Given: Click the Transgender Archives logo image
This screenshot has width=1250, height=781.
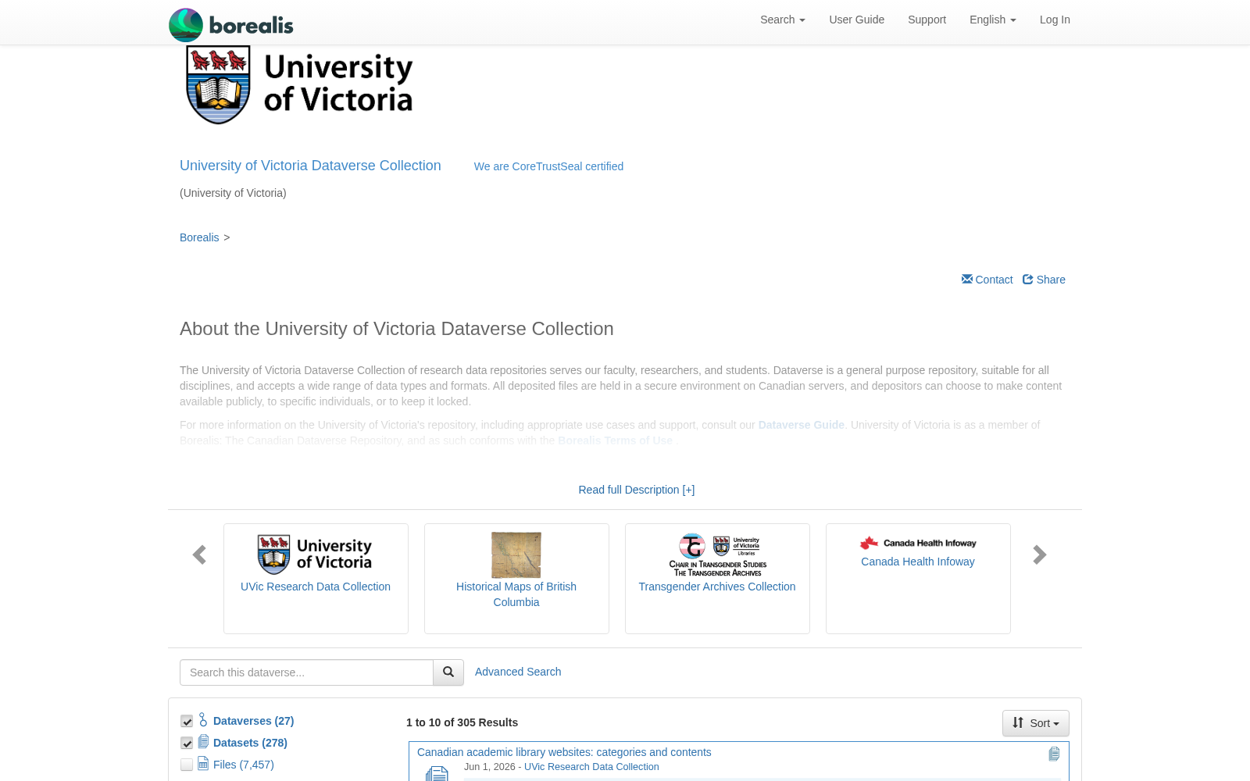Looking at the screenshot, I should tap(717, 555).
